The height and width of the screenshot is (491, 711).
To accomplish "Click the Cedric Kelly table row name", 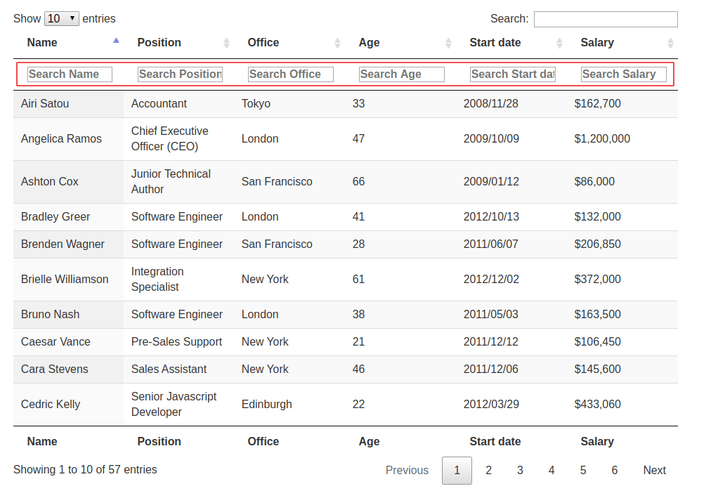I will [51, 405].
